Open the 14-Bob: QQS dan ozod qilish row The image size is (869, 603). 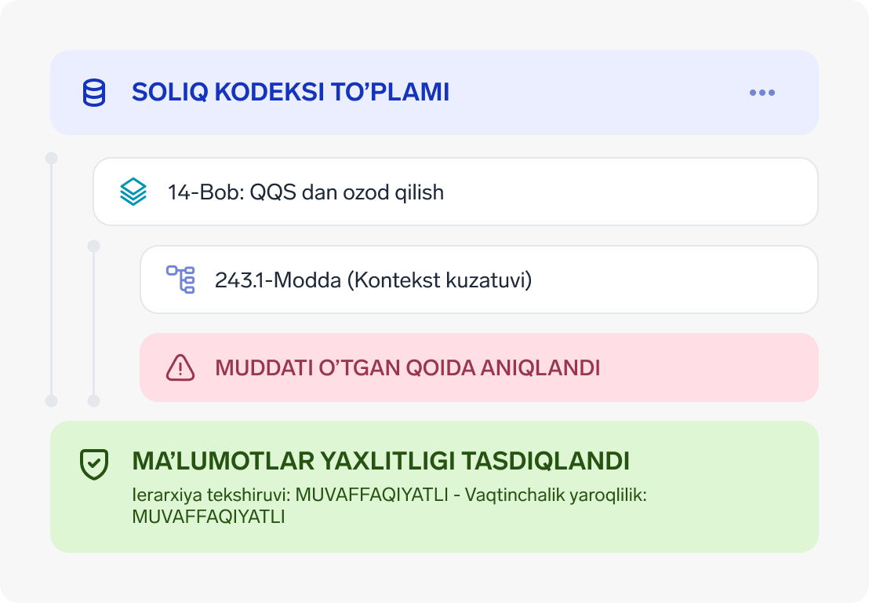click(455, 192)
